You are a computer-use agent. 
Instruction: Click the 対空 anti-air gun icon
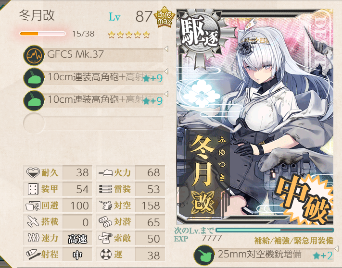tap(105, 205)
